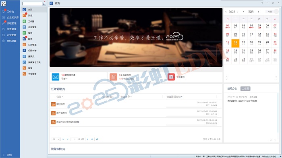Click the 开始 start button at bottom
Image resolution: width=282 pixels, height=158 pixels.
[x=9, y=155]
